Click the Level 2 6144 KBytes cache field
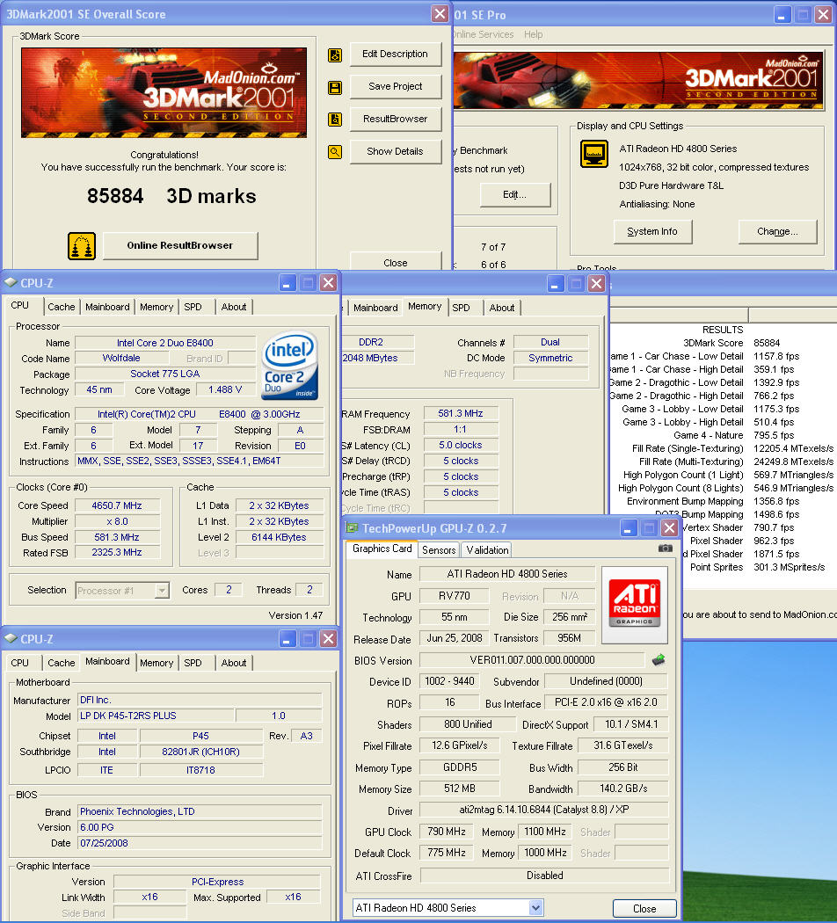 point(279,537)
